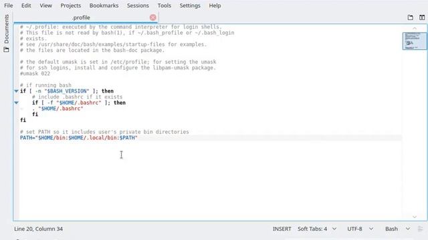Image resolution: width=428 pixels, height=240 pixels.
Task: Open the Tools menu
Action: (165, 5)
